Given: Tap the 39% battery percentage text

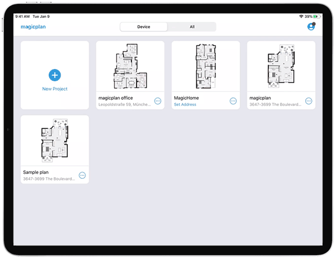Looking at the screenshot, I should (x=309, y=16).
